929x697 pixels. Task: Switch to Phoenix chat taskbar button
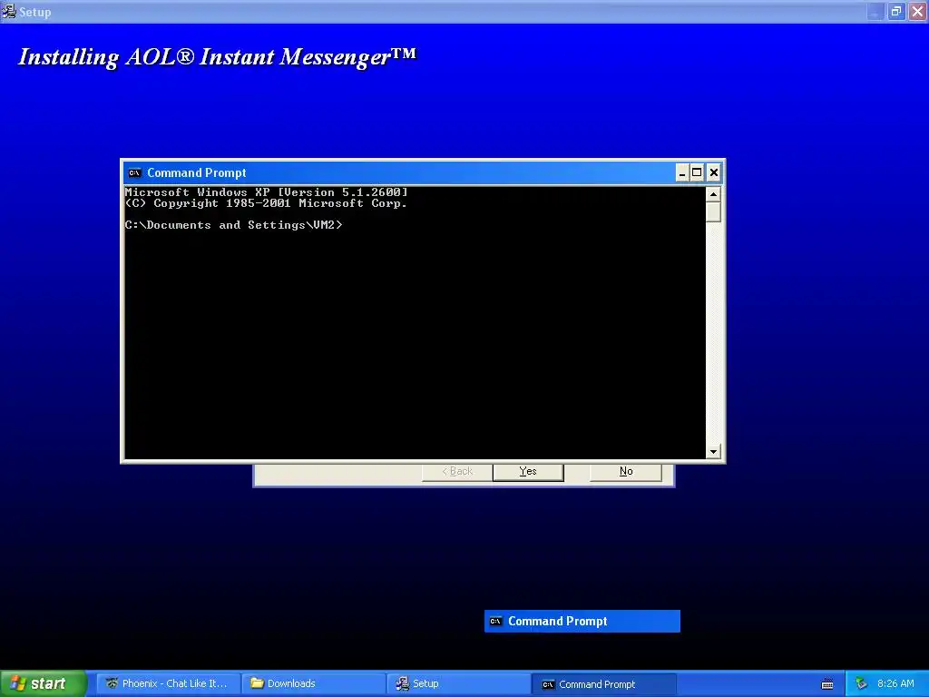[x=168, y=684]
